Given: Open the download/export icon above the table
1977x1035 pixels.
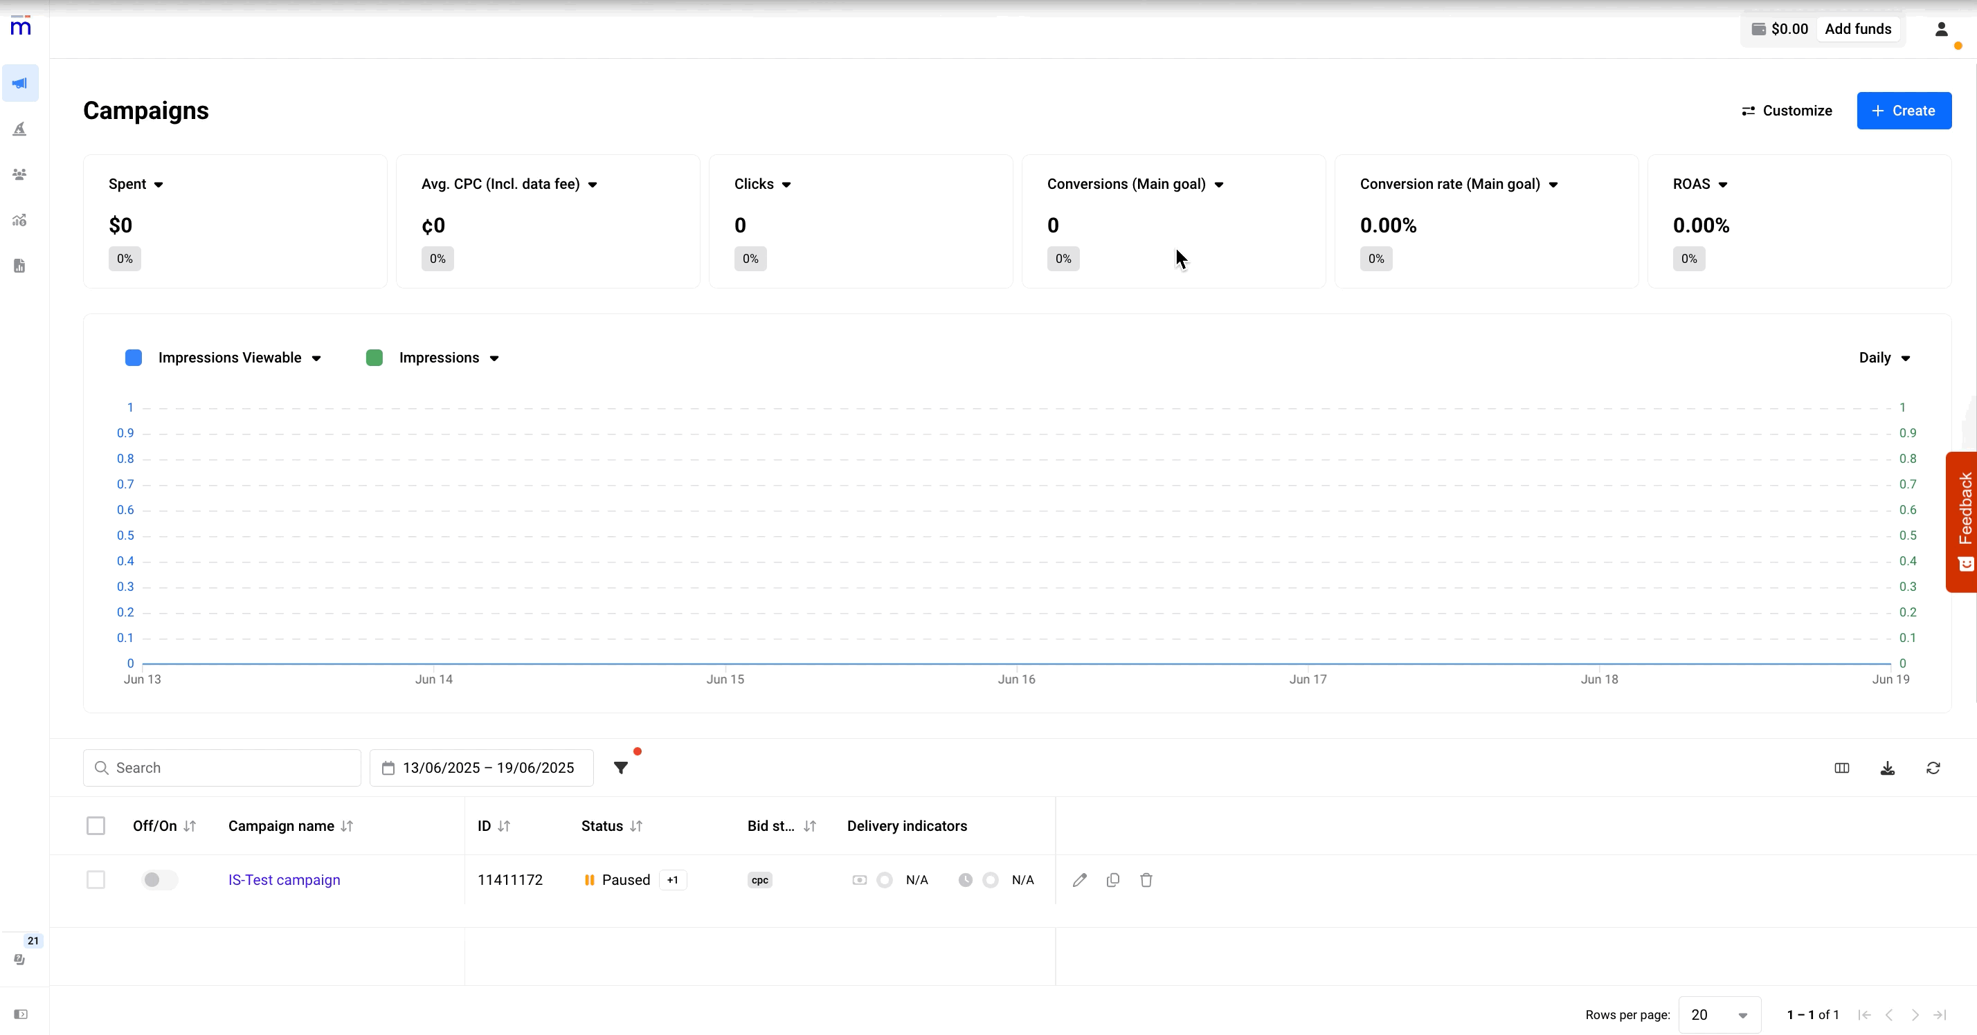Looking at the screenshot, I should (1888, 768).
